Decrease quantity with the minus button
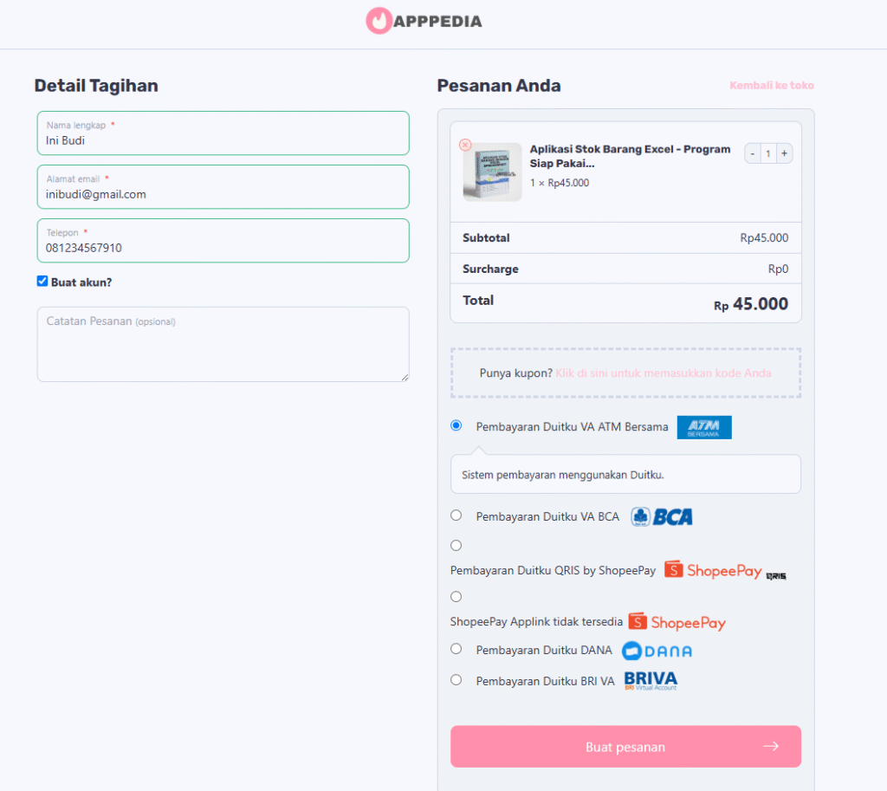This screenshot has width=887, height=791. tap(753, 153)
